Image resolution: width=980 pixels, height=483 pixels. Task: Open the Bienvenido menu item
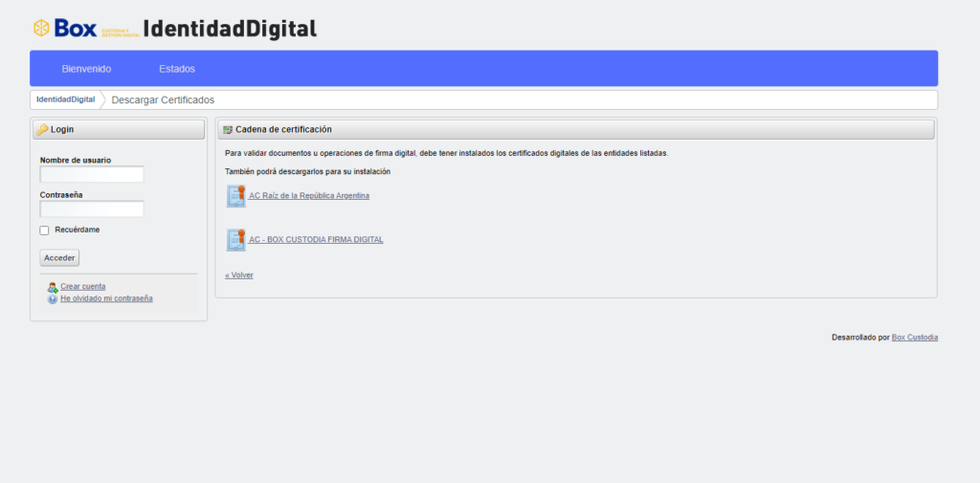(x=86, y=69)
